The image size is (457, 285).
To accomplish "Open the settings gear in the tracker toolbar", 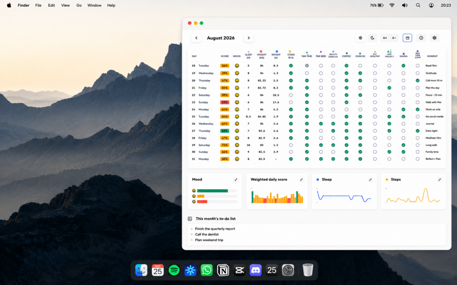I will [434, 38].
